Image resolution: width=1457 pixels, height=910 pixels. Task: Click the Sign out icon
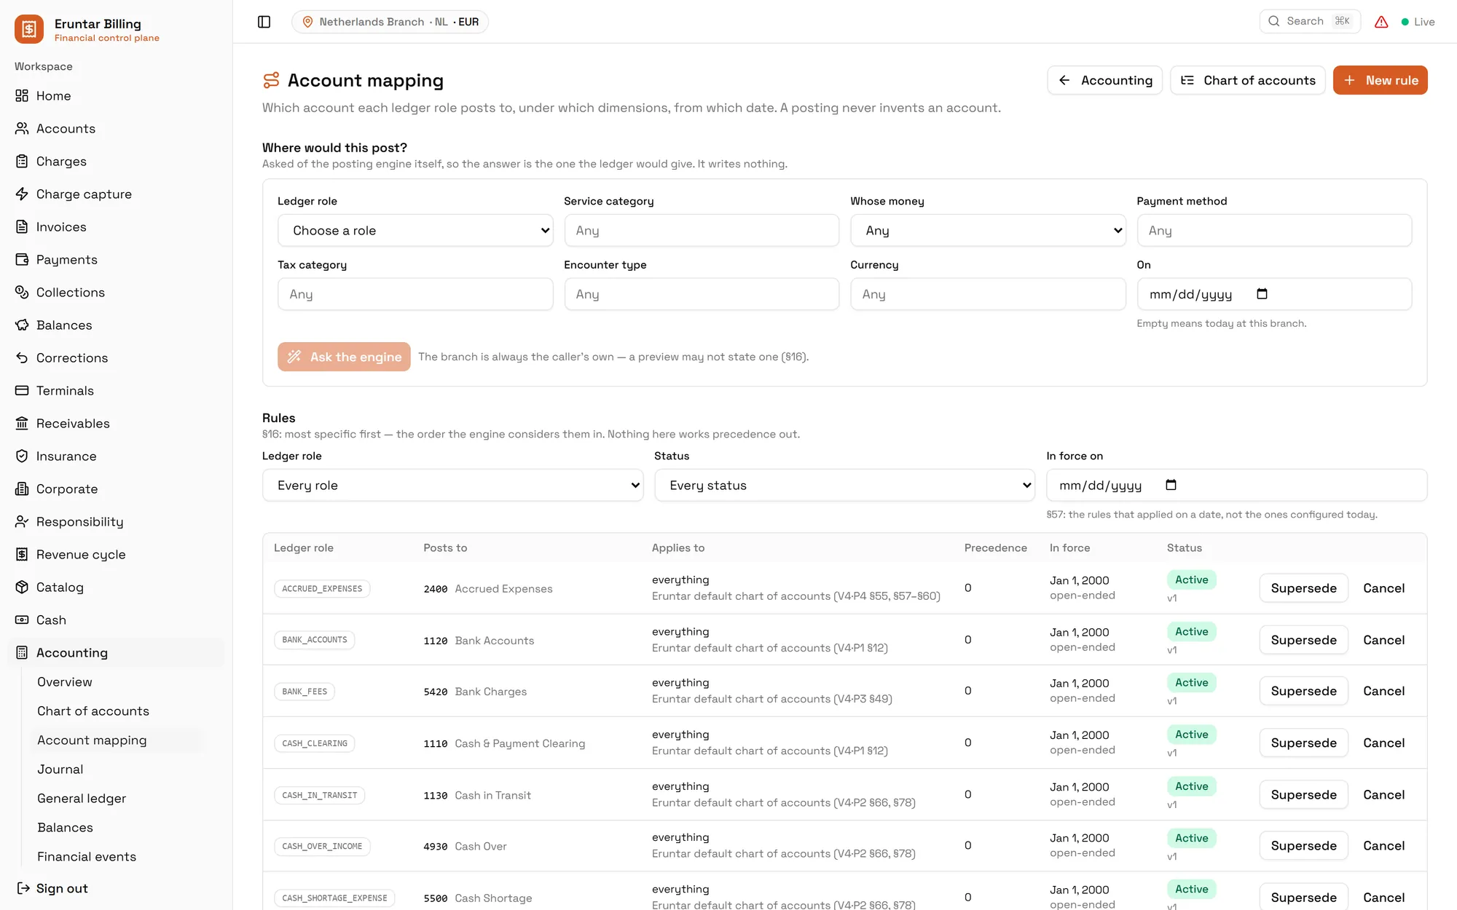[23, 888]
